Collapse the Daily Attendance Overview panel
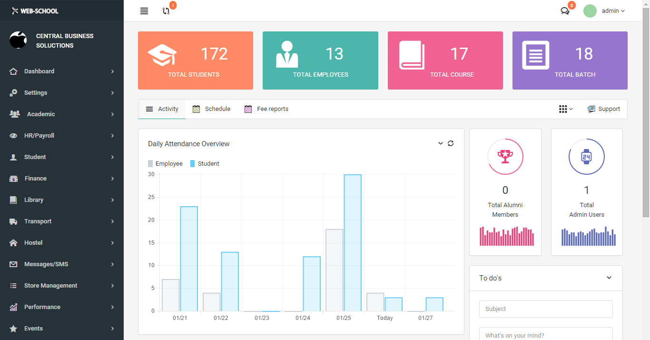Image resolution: width=650 pixels, height=340 pixels. point(440,143)
